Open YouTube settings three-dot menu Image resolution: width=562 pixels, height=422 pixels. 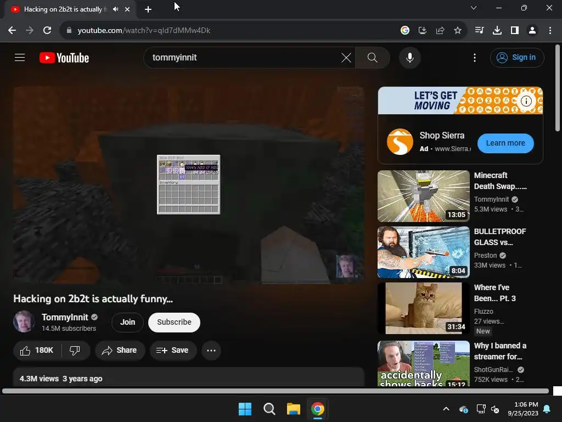coord(475,57)
